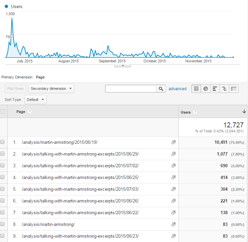Sort table by Users column header
The height and width of the screenshot is (242, 248).
point(186,112)
